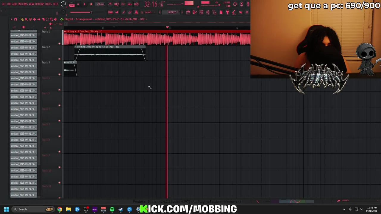
Task: Open the PATTERNS menu
Action: click(23, 4)
